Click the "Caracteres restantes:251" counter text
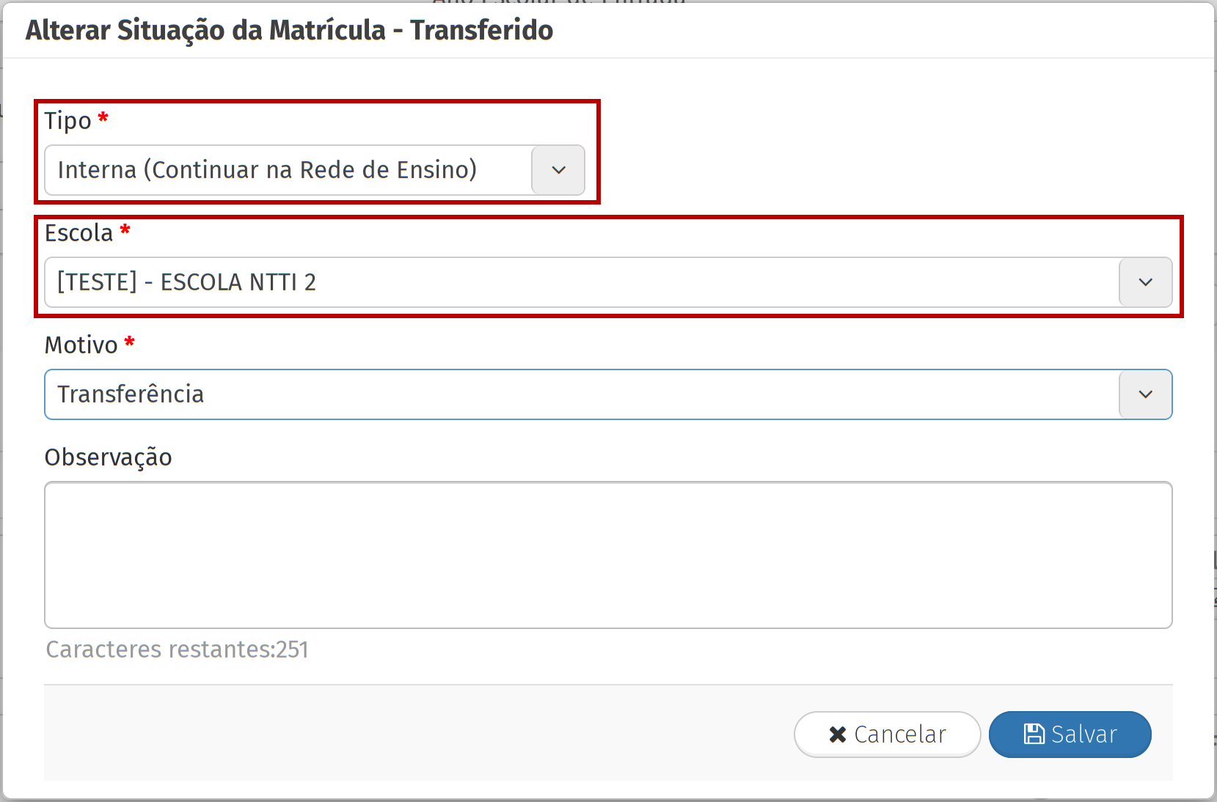The image size is (1217, 802). coord(177,650)
